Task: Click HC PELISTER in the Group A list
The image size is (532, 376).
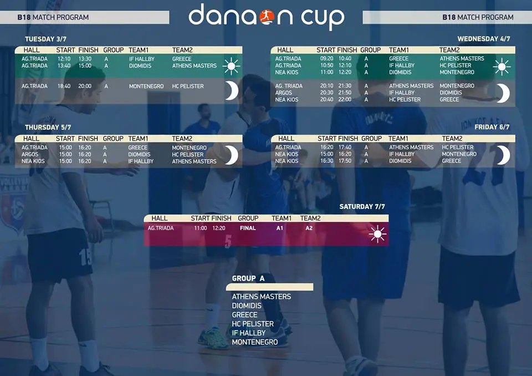Action: [253, 324]
